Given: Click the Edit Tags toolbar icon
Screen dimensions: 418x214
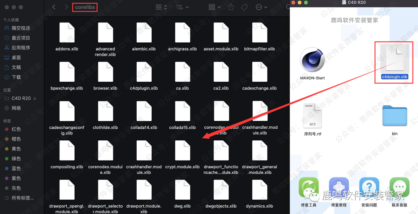Looking at the screenshot, I should pos(244,7).
